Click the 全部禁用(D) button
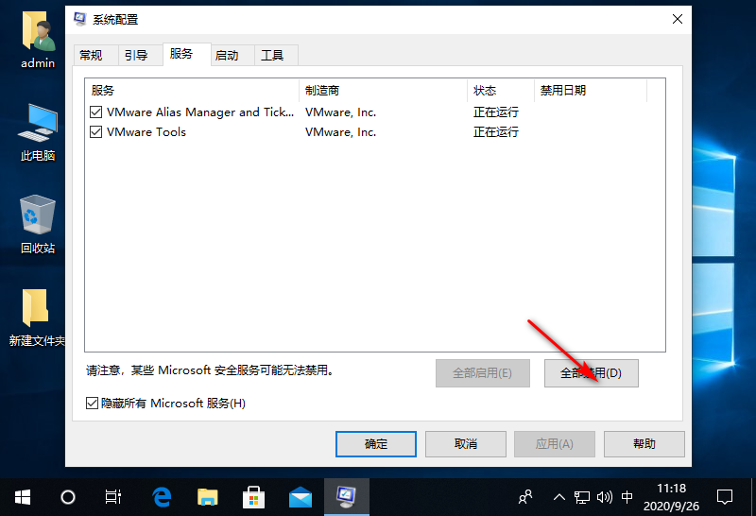 click(x=592, y=373)
